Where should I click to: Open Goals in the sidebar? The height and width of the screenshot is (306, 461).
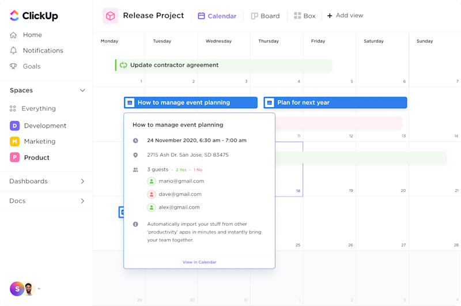pos(25,66)
